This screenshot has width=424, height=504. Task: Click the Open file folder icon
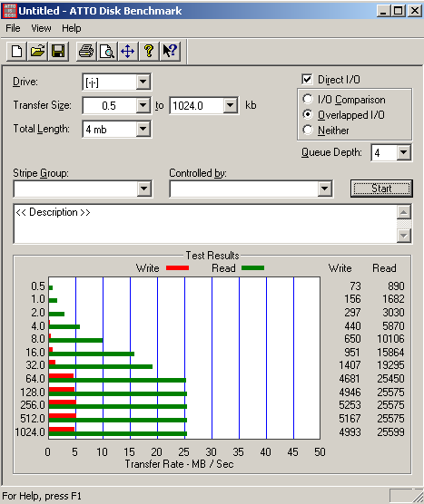(x=37, y=51)
